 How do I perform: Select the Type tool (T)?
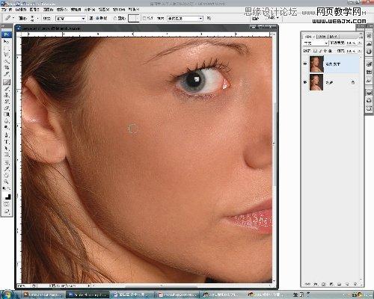coord(7,142)
